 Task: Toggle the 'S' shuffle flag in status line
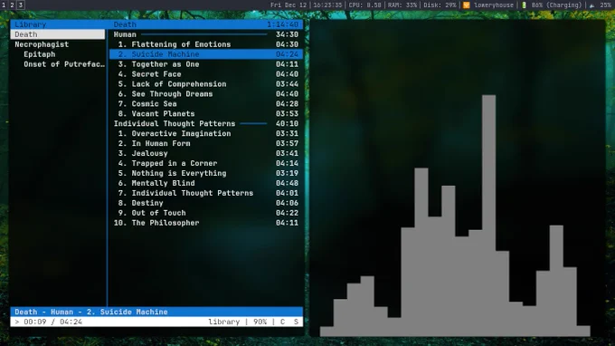point(296,322)
